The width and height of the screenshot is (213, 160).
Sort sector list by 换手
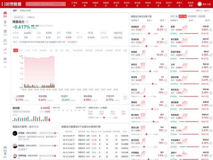tap(208, 20)
